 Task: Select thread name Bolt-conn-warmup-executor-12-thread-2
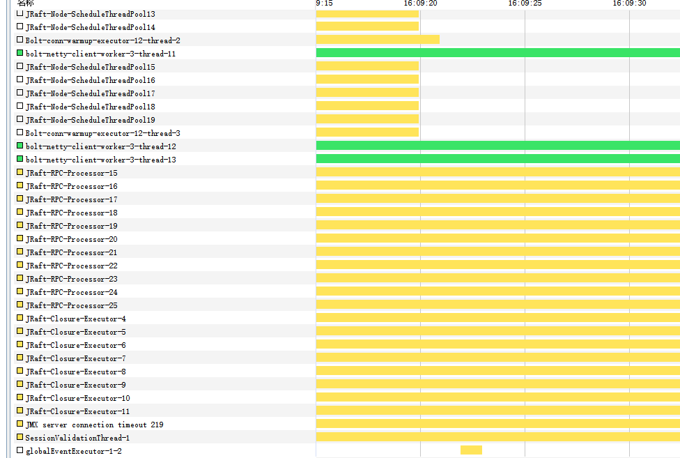click(x=103, y=40)
